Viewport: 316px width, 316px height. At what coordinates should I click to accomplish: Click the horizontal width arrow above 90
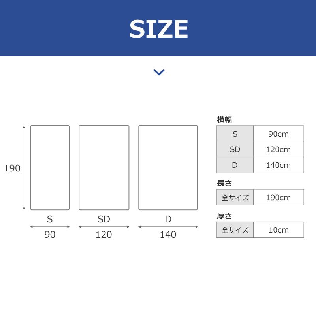pos(50,227)
